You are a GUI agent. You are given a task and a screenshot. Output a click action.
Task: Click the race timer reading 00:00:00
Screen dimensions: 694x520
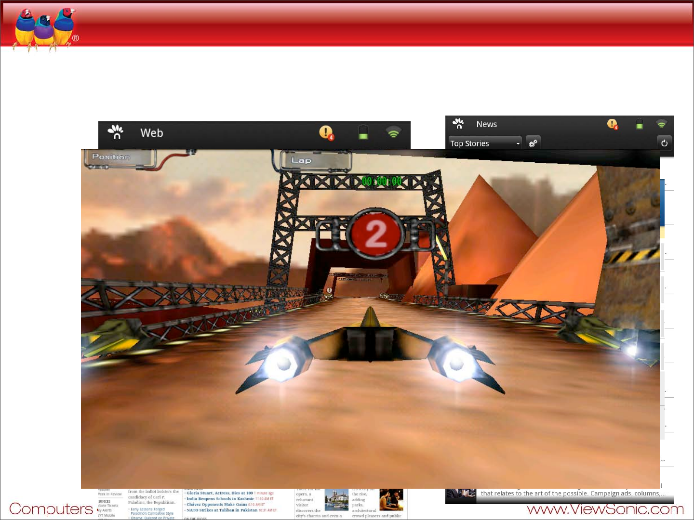382,182
